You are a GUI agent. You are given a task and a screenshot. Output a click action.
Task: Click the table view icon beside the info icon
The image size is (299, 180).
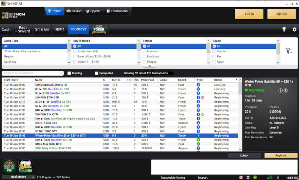(286, 91)
